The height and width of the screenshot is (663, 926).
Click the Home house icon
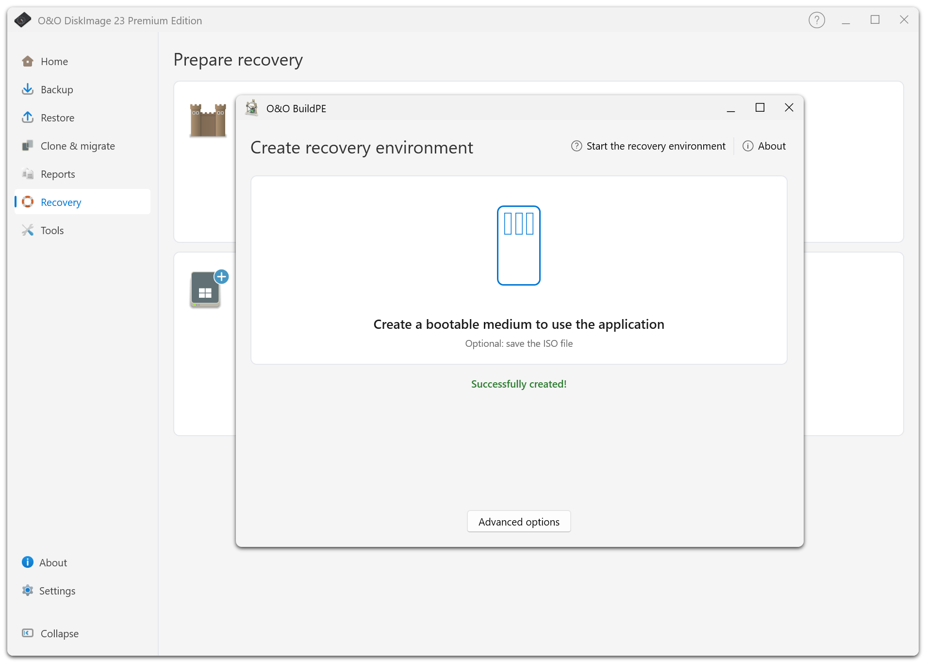pyautogui.click(x=28, y=61)
